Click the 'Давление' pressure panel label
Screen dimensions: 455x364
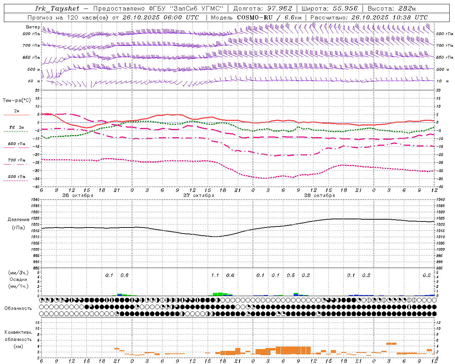pos(18,220)
